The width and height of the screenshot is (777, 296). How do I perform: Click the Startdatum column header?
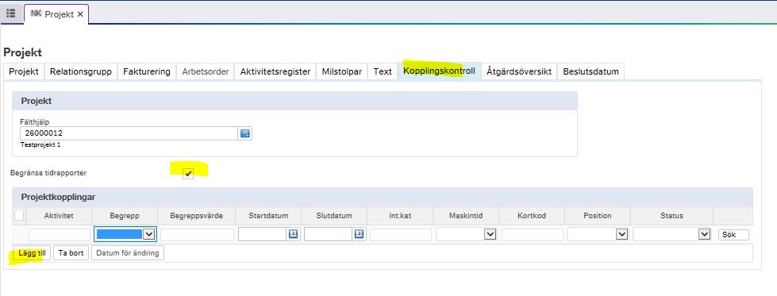tap(268, 216)
